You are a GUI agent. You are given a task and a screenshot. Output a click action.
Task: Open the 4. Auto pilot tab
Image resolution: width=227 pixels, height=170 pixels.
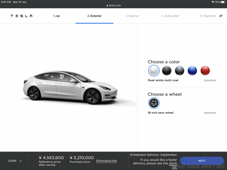point(170,16)
